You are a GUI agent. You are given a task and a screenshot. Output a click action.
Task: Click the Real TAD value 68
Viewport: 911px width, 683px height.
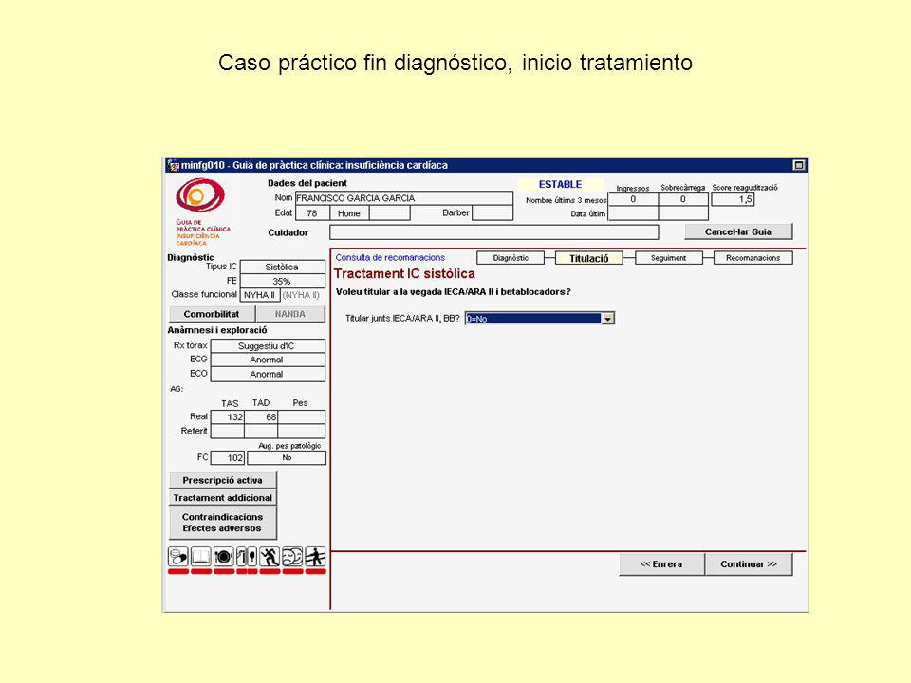pyautogui.click(x=261, y=417)
